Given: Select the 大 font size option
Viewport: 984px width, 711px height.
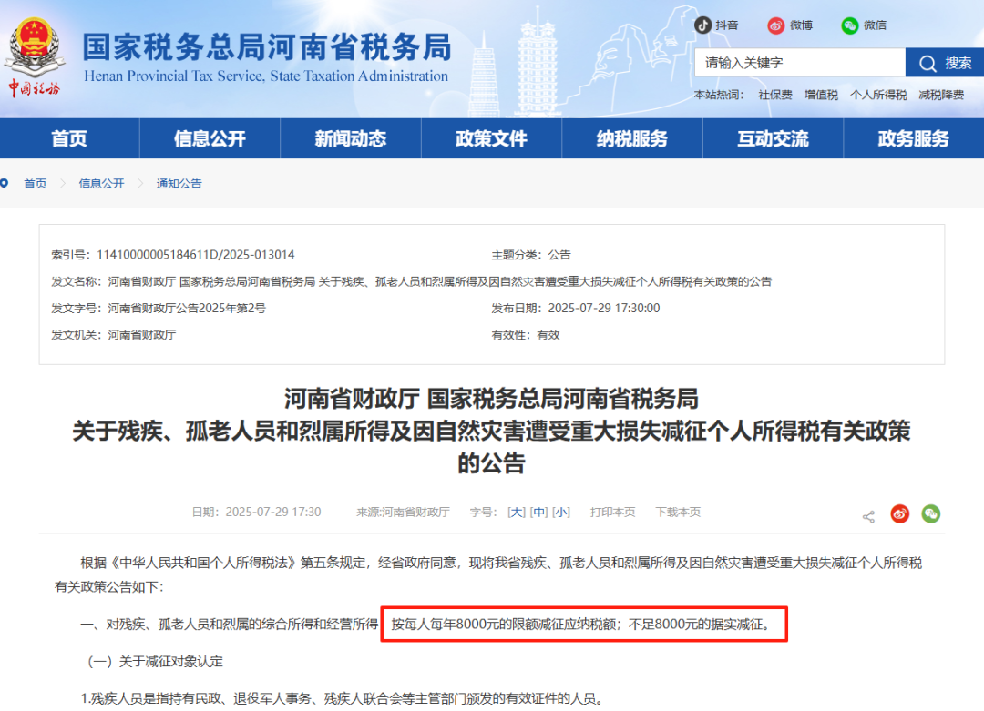Looking at the screenshot, I should pos(517,512).
